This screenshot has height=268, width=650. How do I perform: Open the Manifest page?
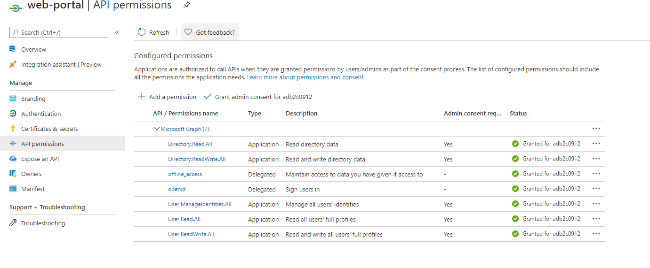33,189
